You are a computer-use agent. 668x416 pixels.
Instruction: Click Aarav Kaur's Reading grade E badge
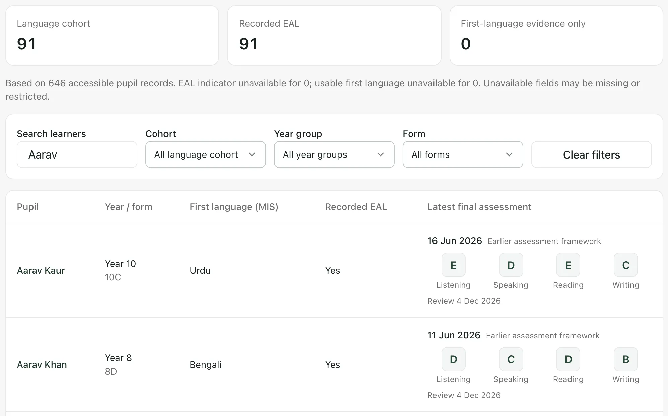(x=568, y=265)
